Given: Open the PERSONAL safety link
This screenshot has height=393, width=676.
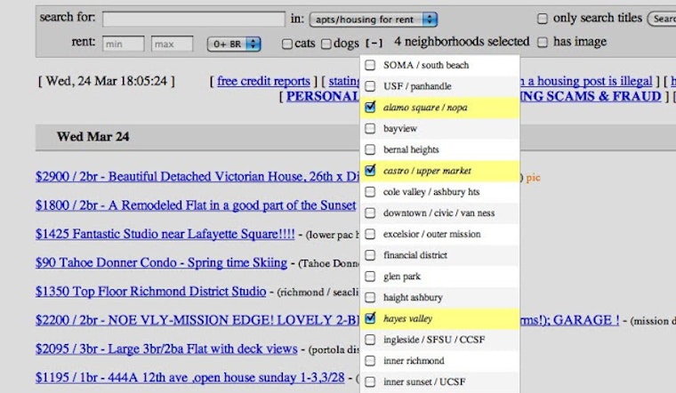Looking at the screenshot, I should [x=323, y=96].
